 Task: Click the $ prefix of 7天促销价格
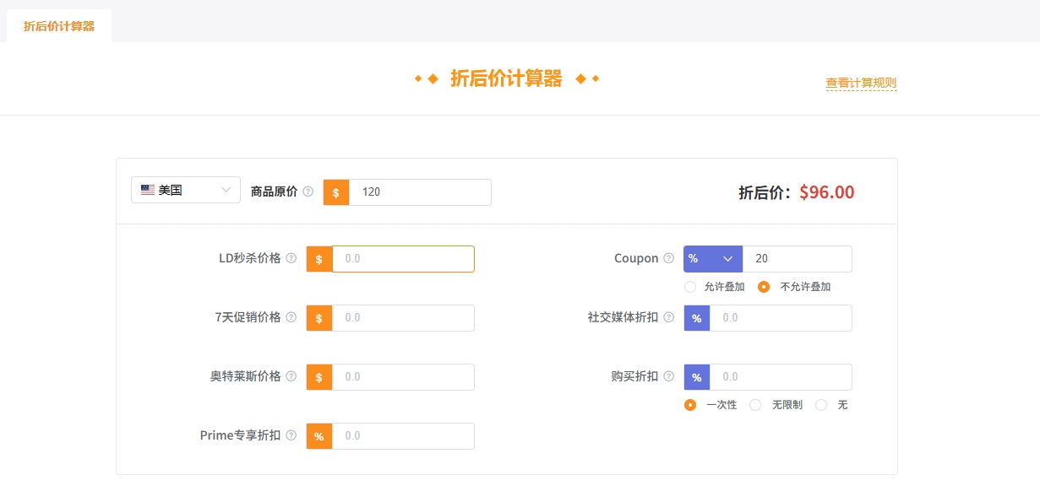(x=319, y=318)
